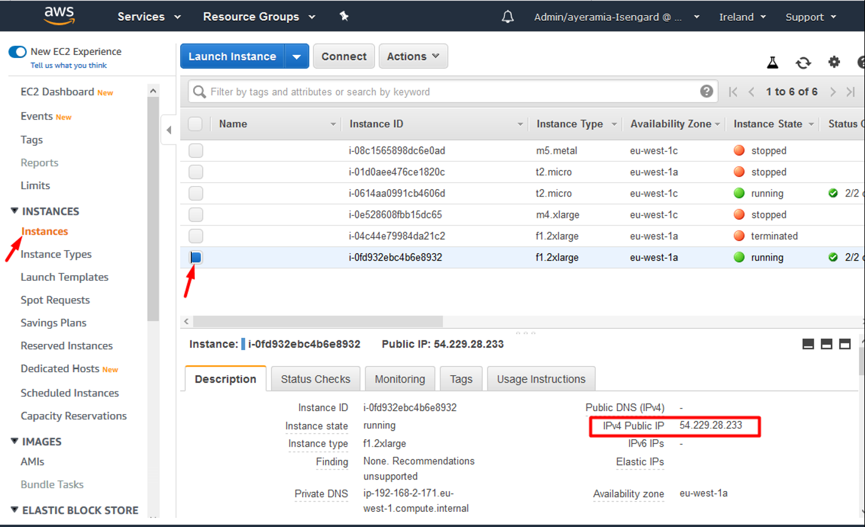The image size is (865, 527).
Task: Open the EC2 Dashboard link
Action: pos(57,91)
